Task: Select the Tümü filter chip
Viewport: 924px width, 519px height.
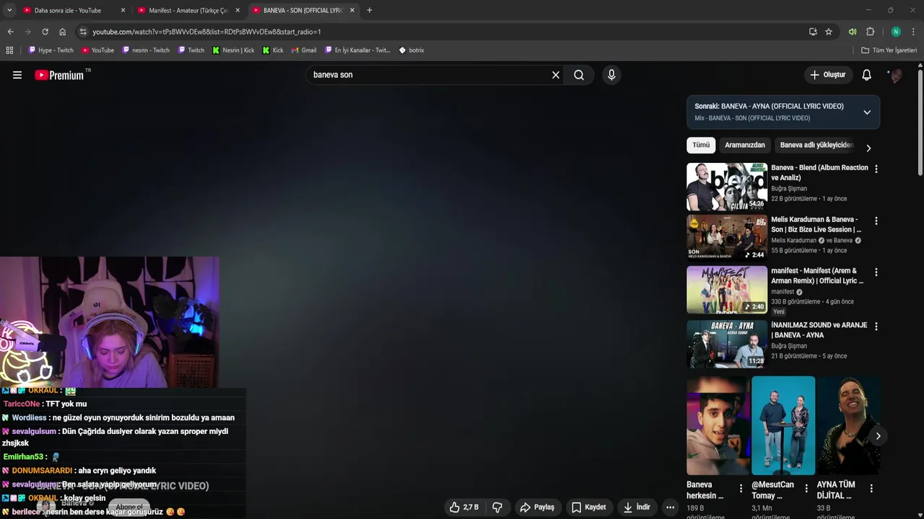Action: coord(701,145)
